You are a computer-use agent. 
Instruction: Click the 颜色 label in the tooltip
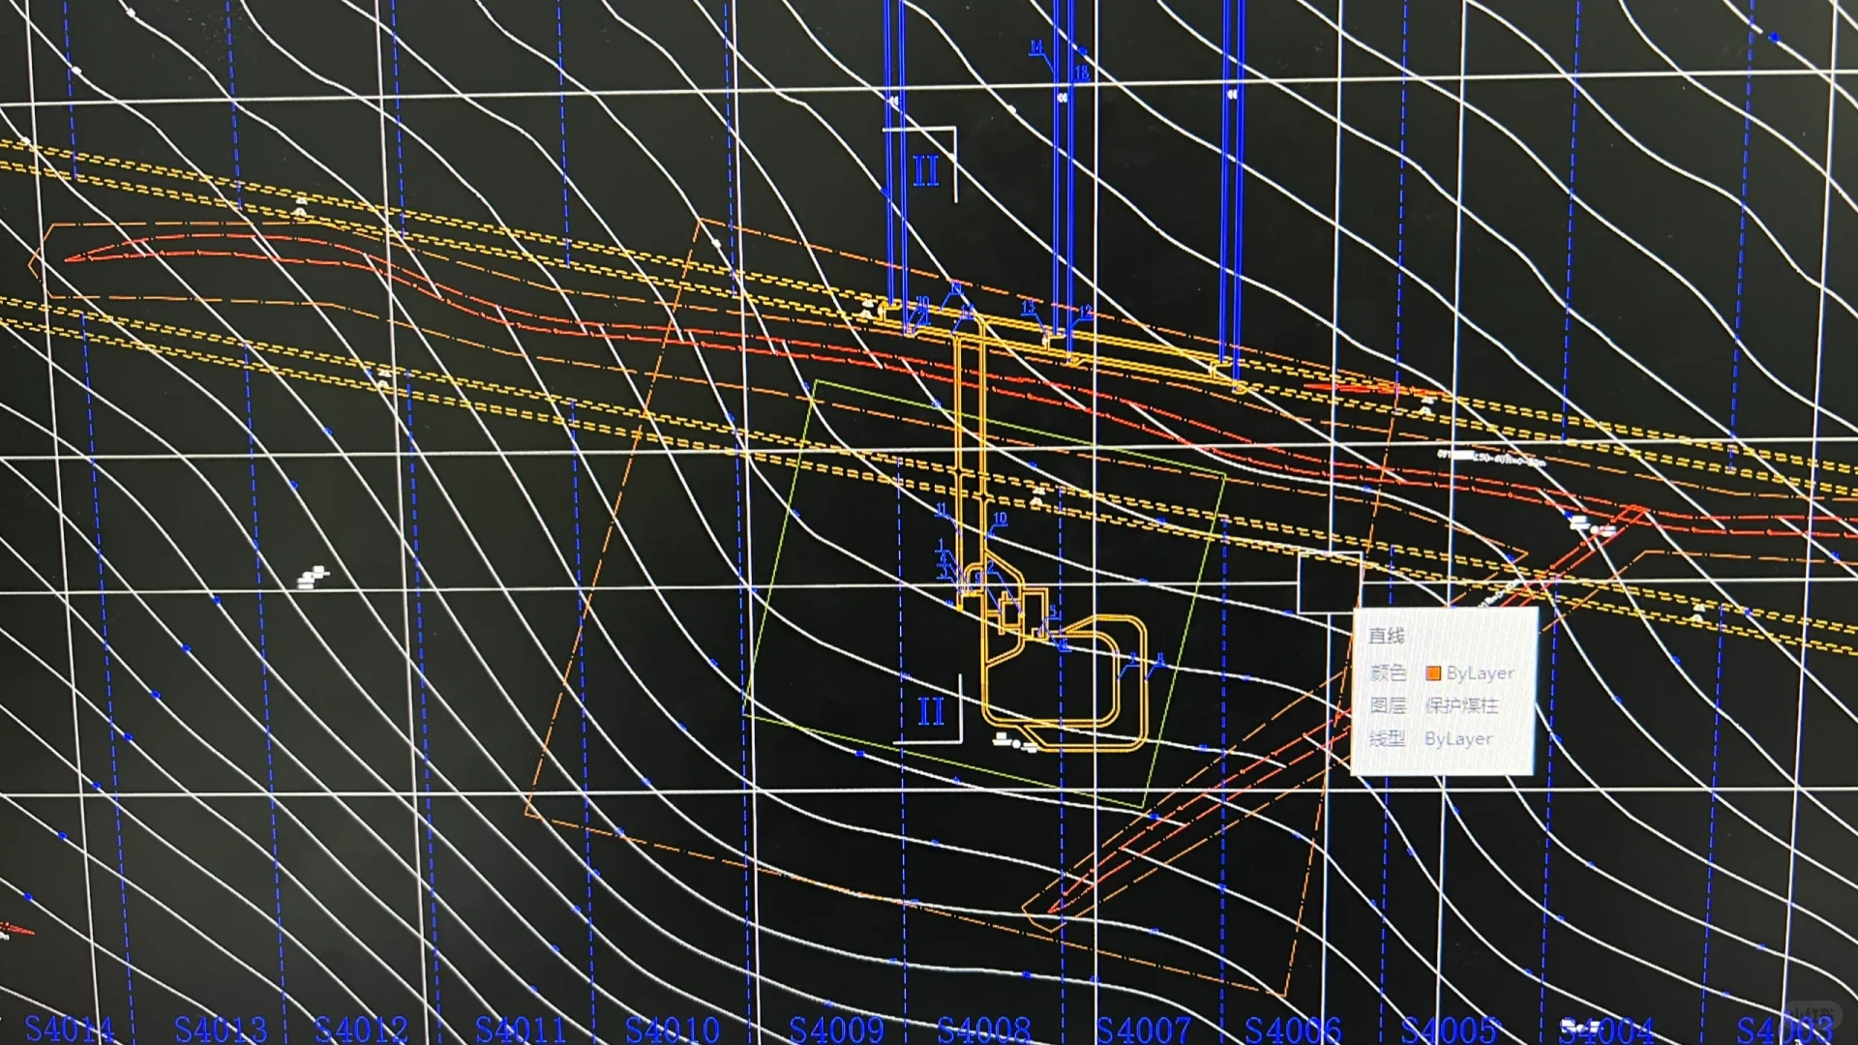pyautogui.click(x=1388, y=672)
